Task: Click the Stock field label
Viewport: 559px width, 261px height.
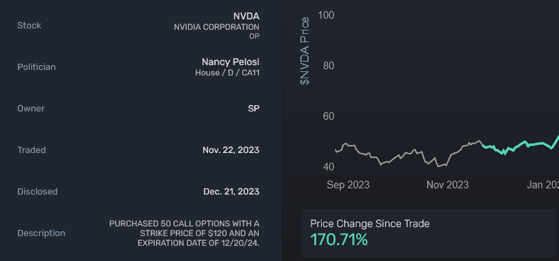Action: 29,26
